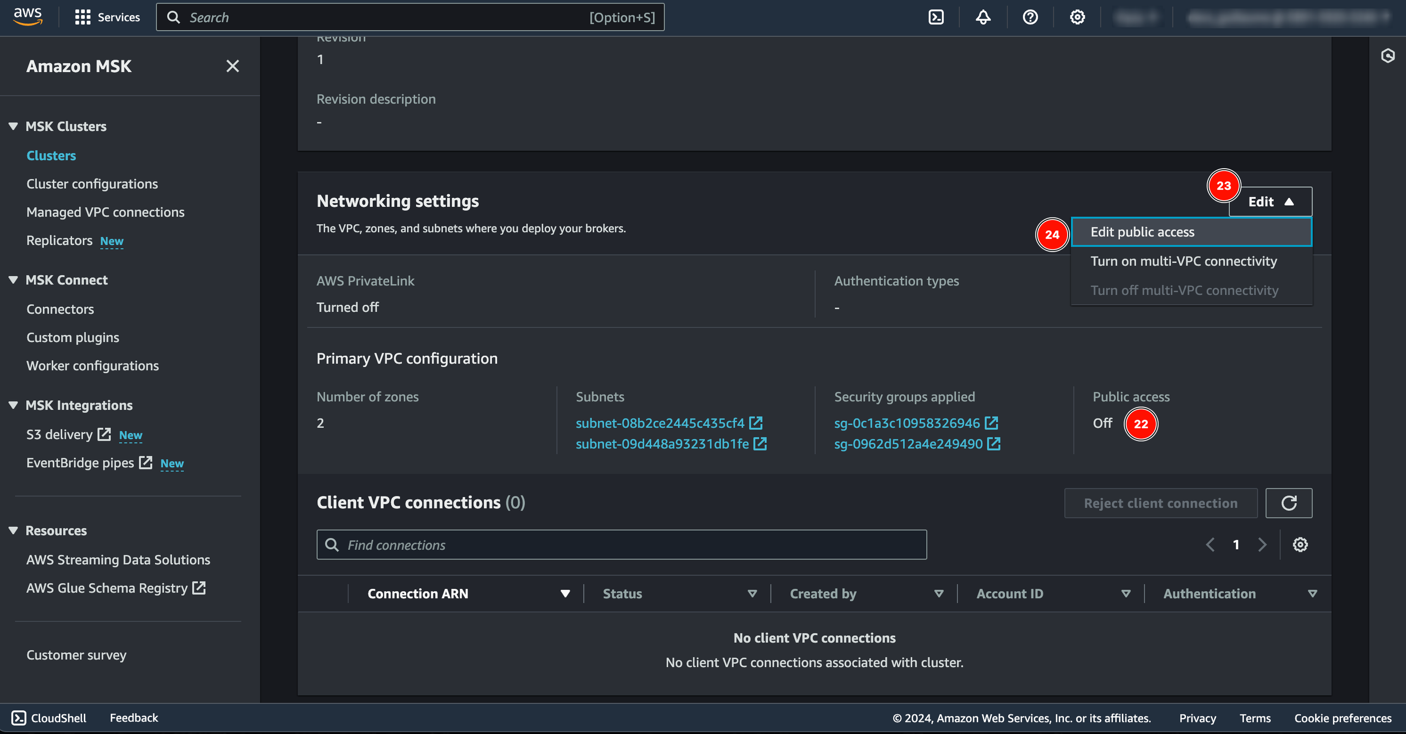Image resolution: width=1406 pixels, height=734 pixels.
Task: Click Connection ARN column filter dropdown
Action: [x=564, y=592]
